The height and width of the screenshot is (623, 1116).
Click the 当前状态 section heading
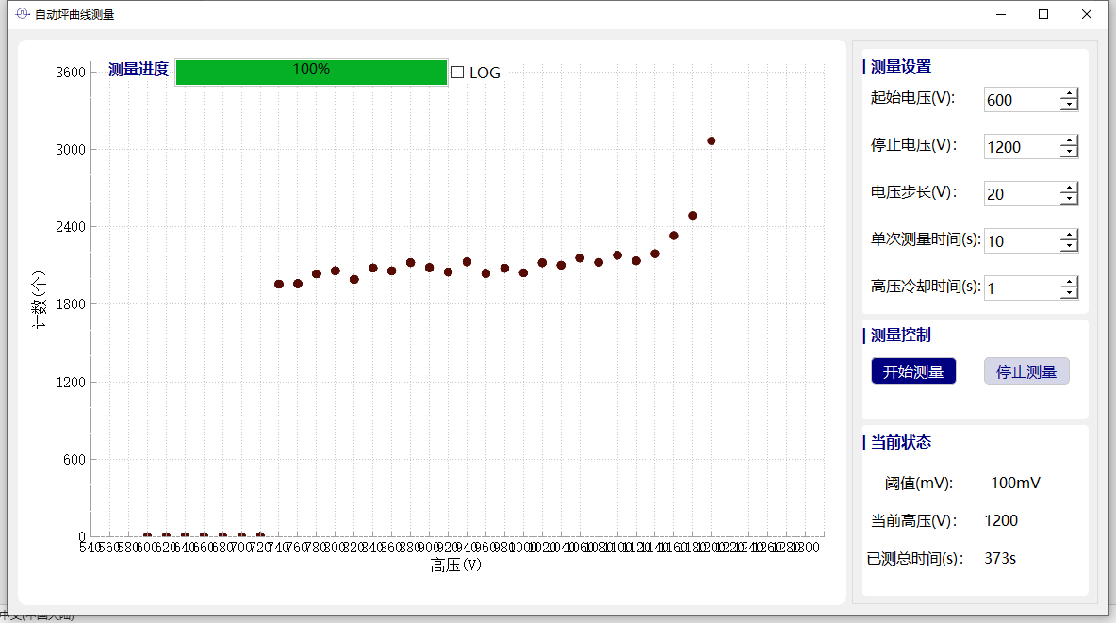tap(901, 442)
